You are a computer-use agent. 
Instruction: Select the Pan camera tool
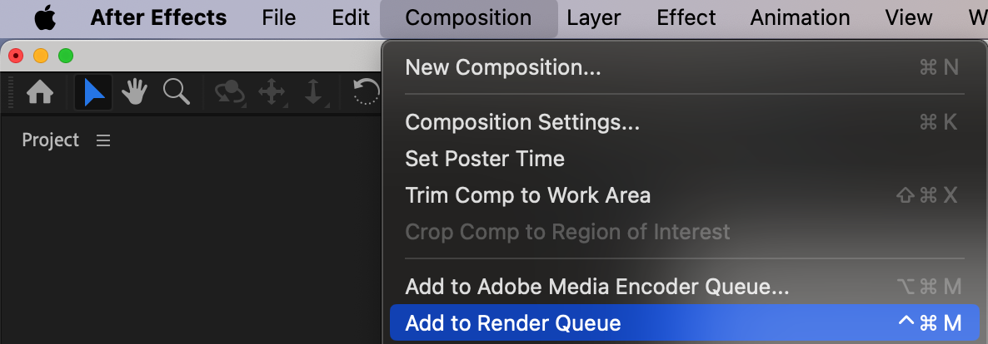(272, 92)
